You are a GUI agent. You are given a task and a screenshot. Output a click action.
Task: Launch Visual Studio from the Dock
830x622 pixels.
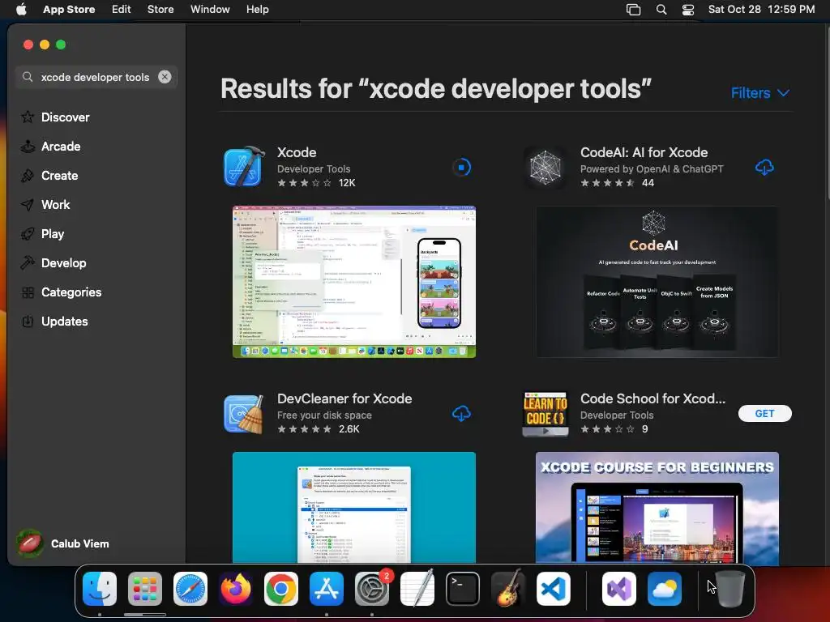point(618,589)
